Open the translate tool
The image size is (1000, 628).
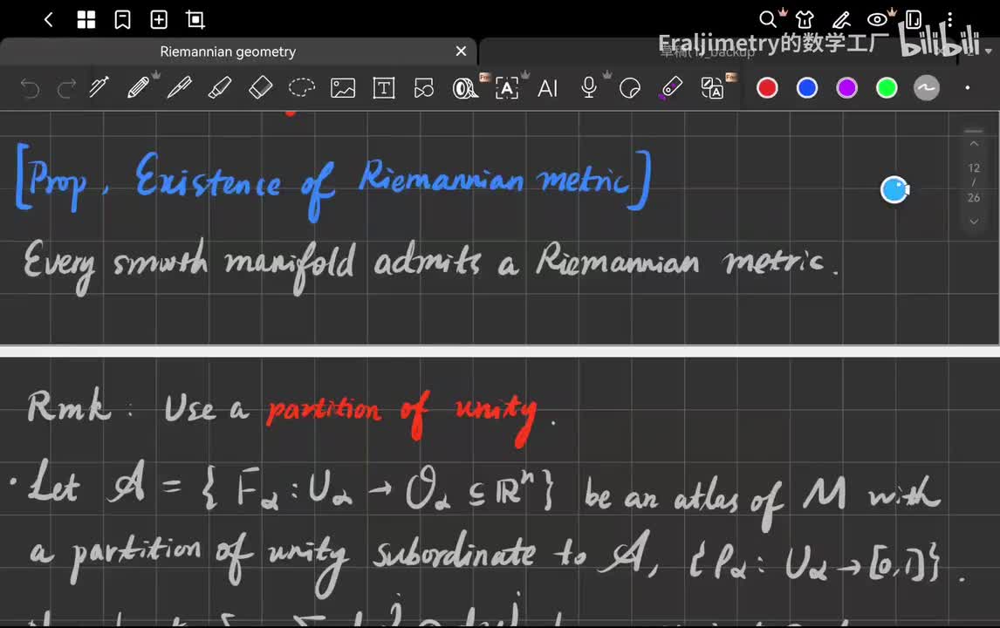point(712,88)
